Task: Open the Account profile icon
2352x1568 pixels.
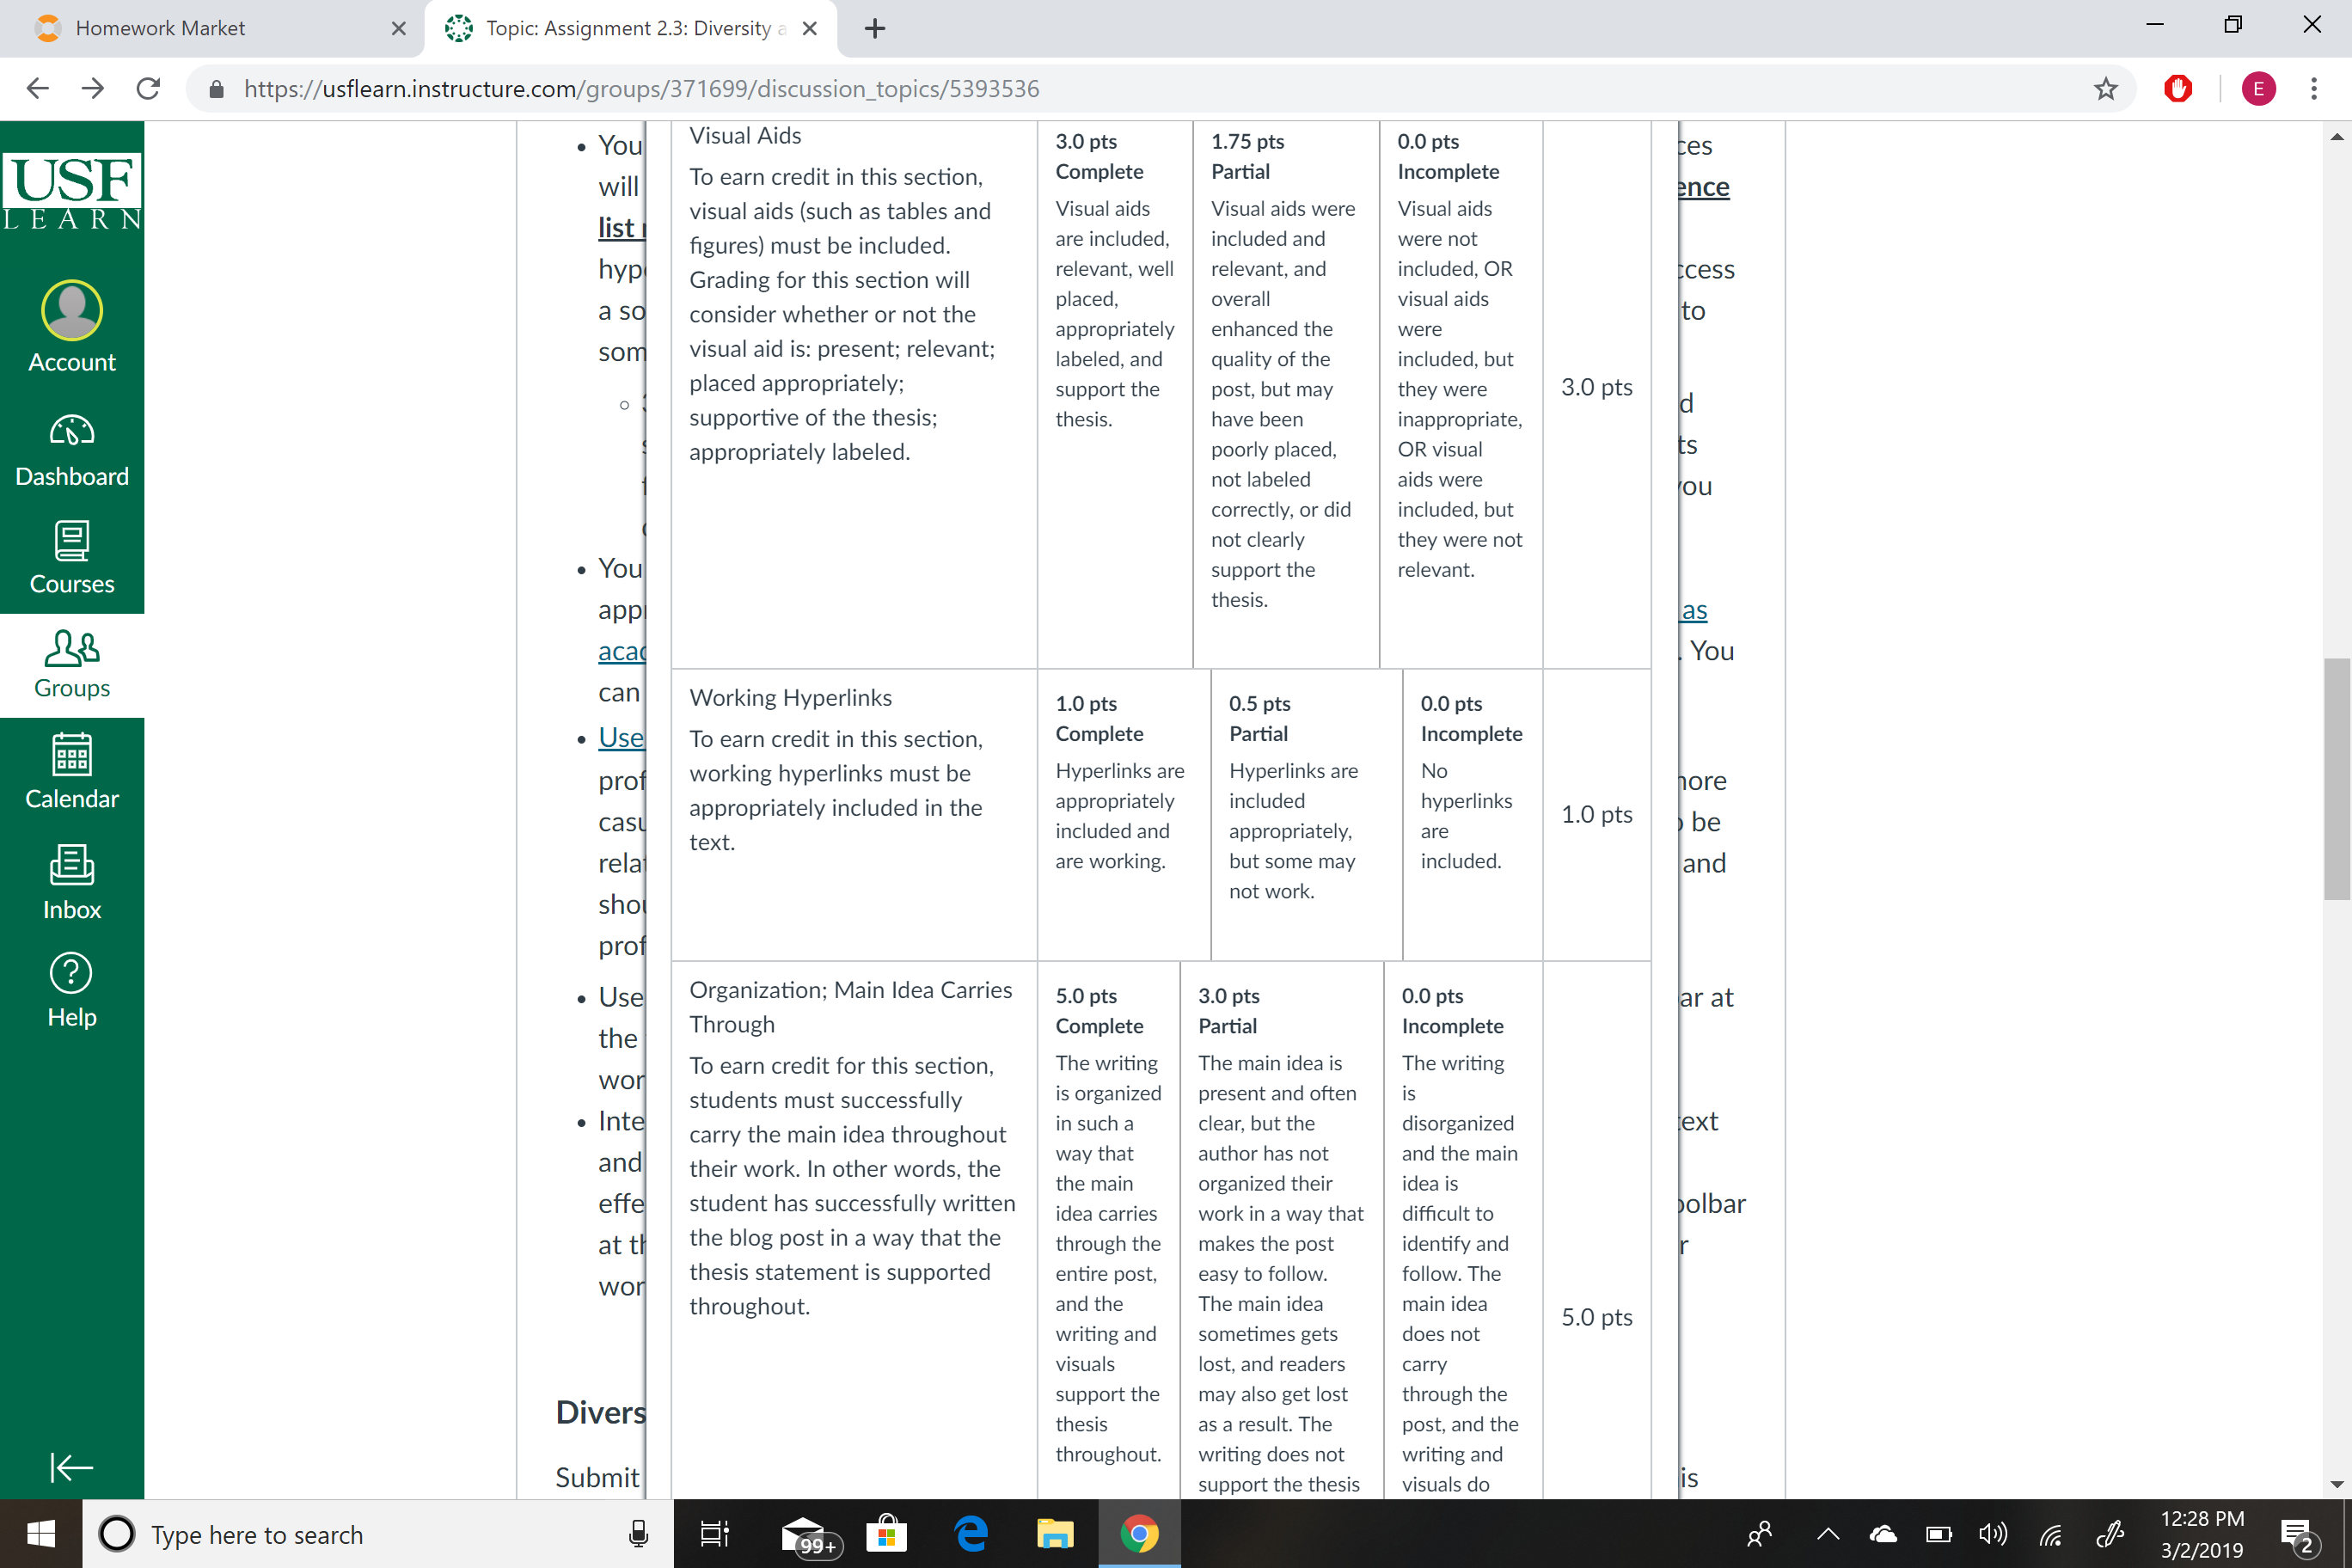Action: 72,327
